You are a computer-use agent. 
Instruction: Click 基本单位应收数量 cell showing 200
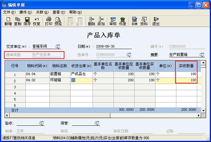(124, 80)
